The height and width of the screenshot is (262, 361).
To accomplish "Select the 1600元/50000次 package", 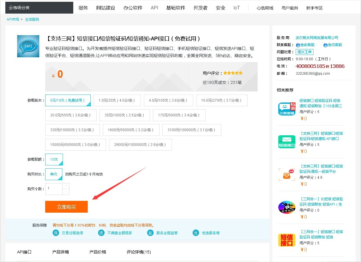I will click(131, 130).
